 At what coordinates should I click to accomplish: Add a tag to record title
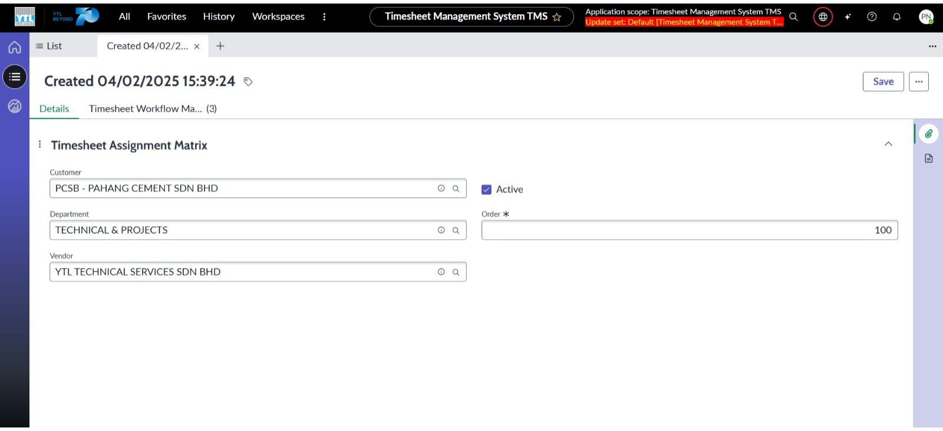(248, 81)
